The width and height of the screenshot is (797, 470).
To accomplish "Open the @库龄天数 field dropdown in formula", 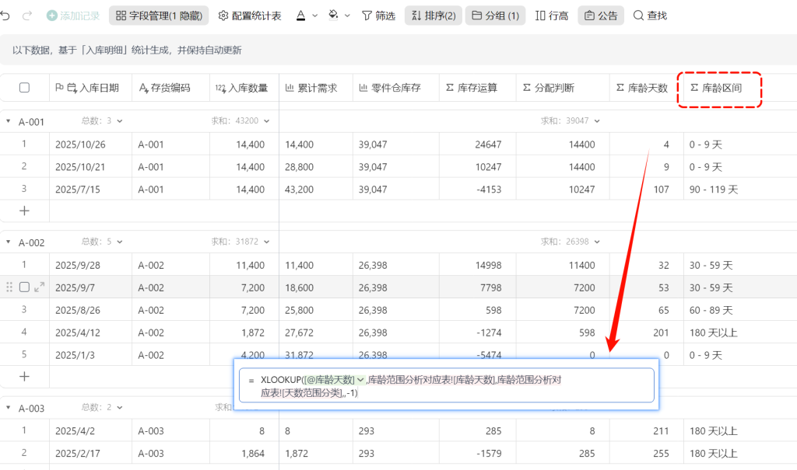I will (360, 380).
